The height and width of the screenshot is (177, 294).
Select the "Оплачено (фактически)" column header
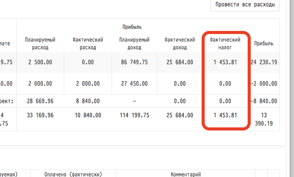(x=73, y=174)
